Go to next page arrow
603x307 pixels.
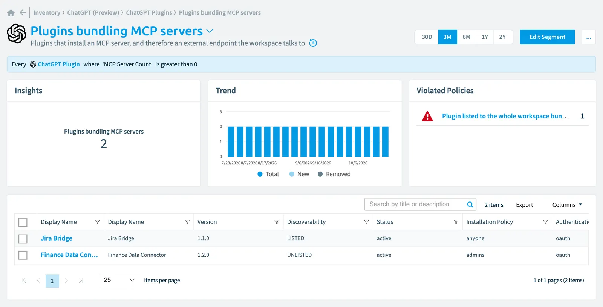coord(66,280)
